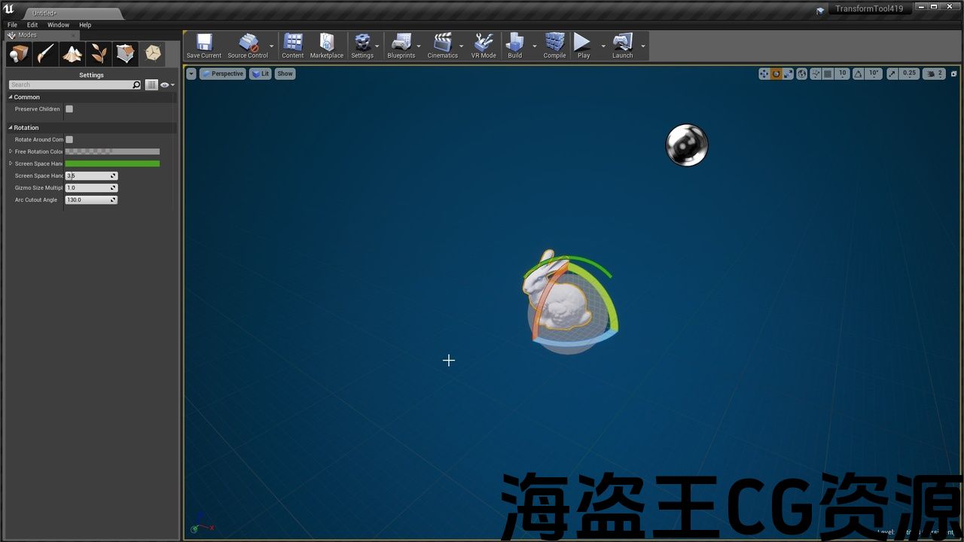Collapse the Rotation section

pyautogui.click(x=11, y=128)
